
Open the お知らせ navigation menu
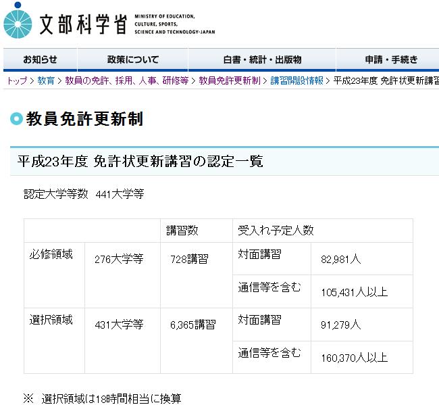[40, 59]
